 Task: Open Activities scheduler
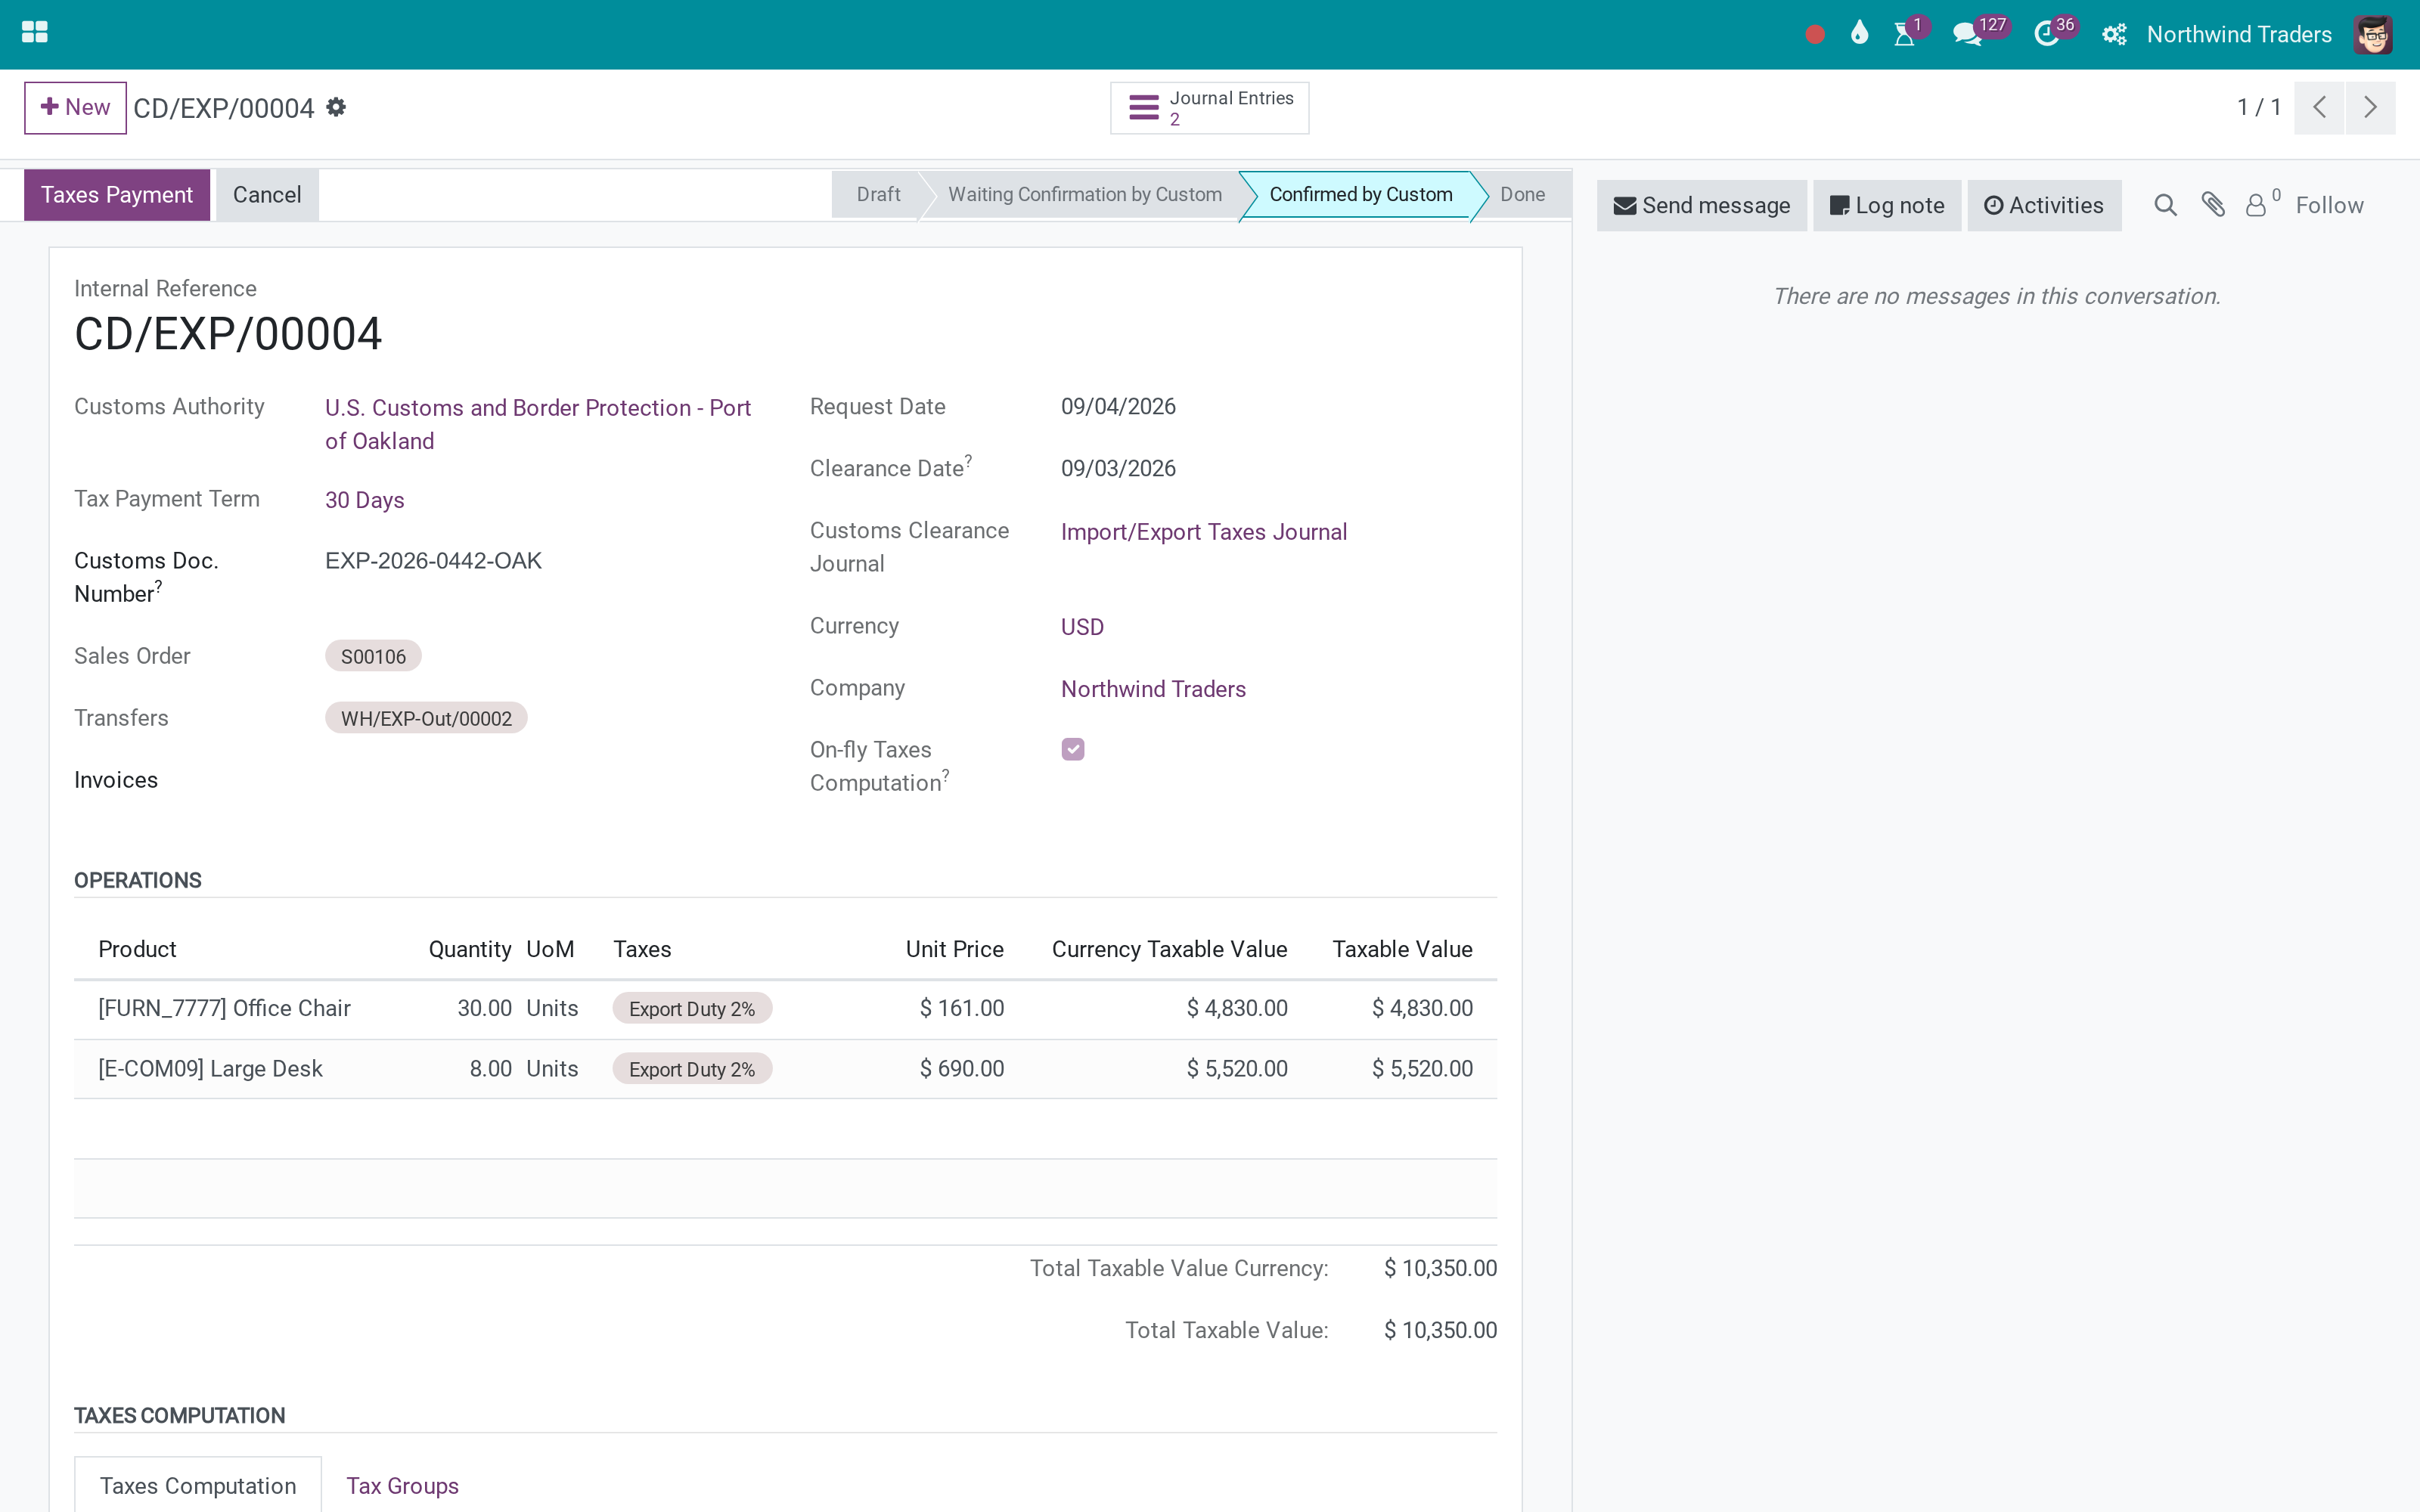(x=2044, y=206)
